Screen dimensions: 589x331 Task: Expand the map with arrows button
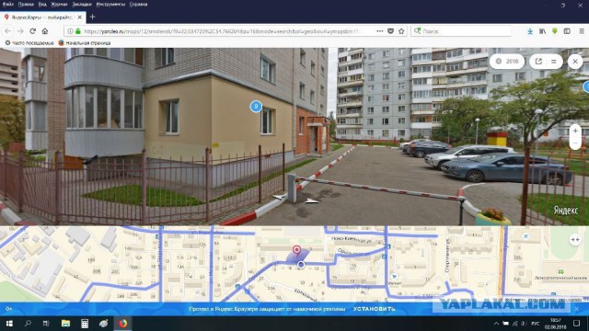pos(575,239)
